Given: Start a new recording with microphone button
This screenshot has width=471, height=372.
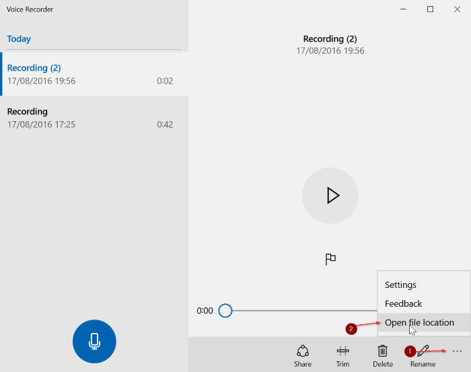Looking at the screenshot, I should coord(94,341).
